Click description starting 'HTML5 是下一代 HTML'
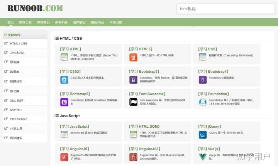The image size is (278, 166). pyautogui.click(x=156, y=55)
